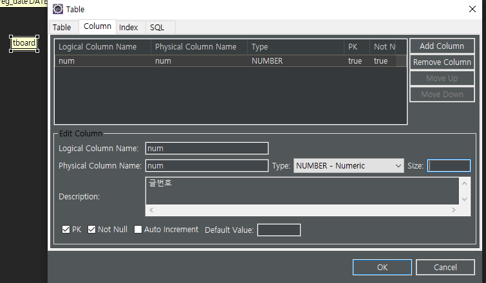
Task: Close the Table dialog
Action: [472, 9]
